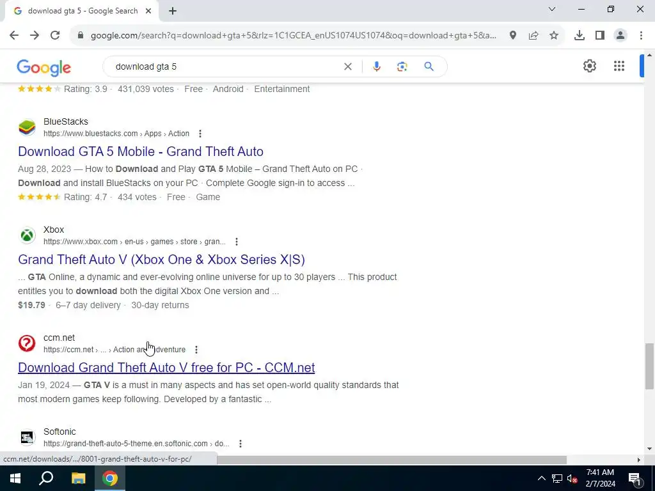Image resolution: width=655 pixels, height=491 pixels.
Task: Click the ccm.net result favicon
Action: tap(27, 343)
